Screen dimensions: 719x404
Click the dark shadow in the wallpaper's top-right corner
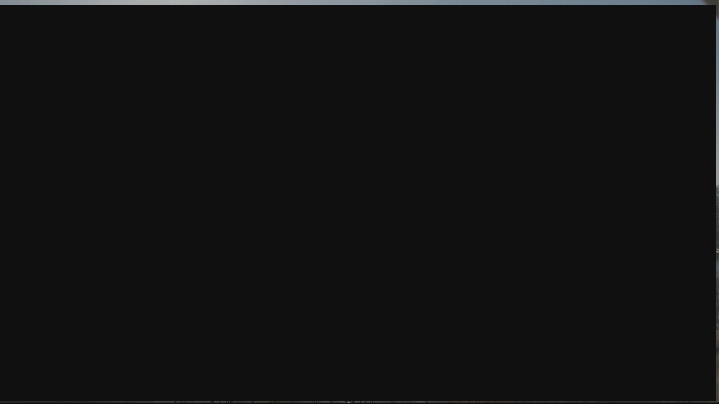[711, 2]
